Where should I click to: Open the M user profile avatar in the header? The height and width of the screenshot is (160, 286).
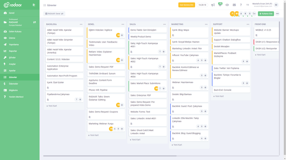point(276,5)
